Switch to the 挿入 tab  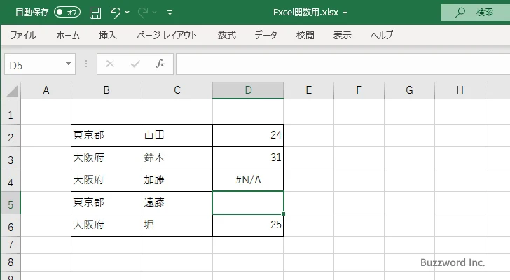coord(108,35)
